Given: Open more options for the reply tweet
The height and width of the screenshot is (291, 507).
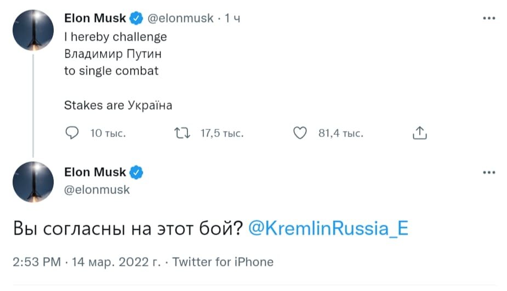Looking at the screenshot, I should click(x=489, y=173).
